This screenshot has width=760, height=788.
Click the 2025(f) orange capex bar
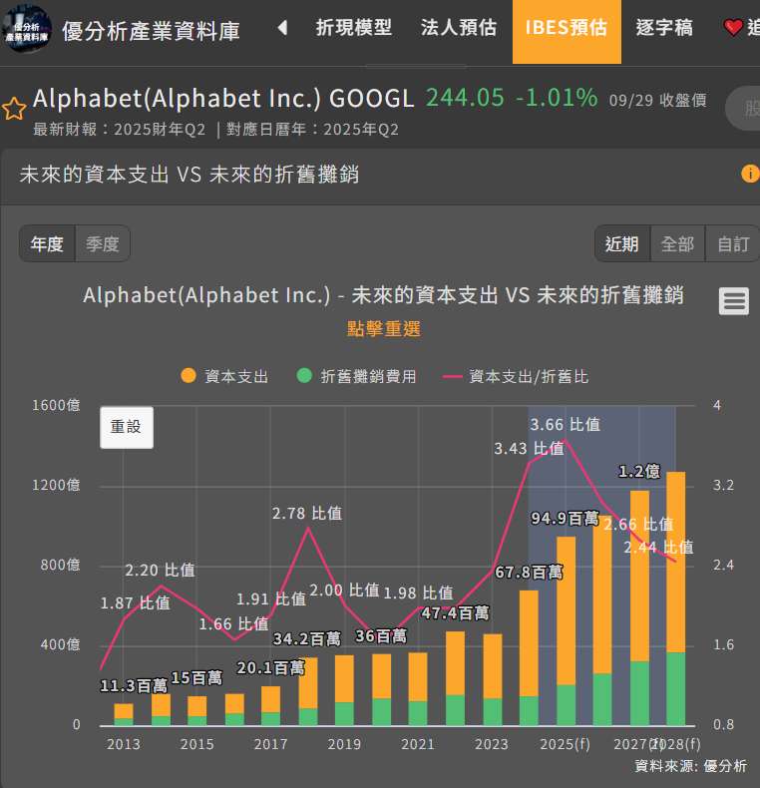[x=566, y=610]
